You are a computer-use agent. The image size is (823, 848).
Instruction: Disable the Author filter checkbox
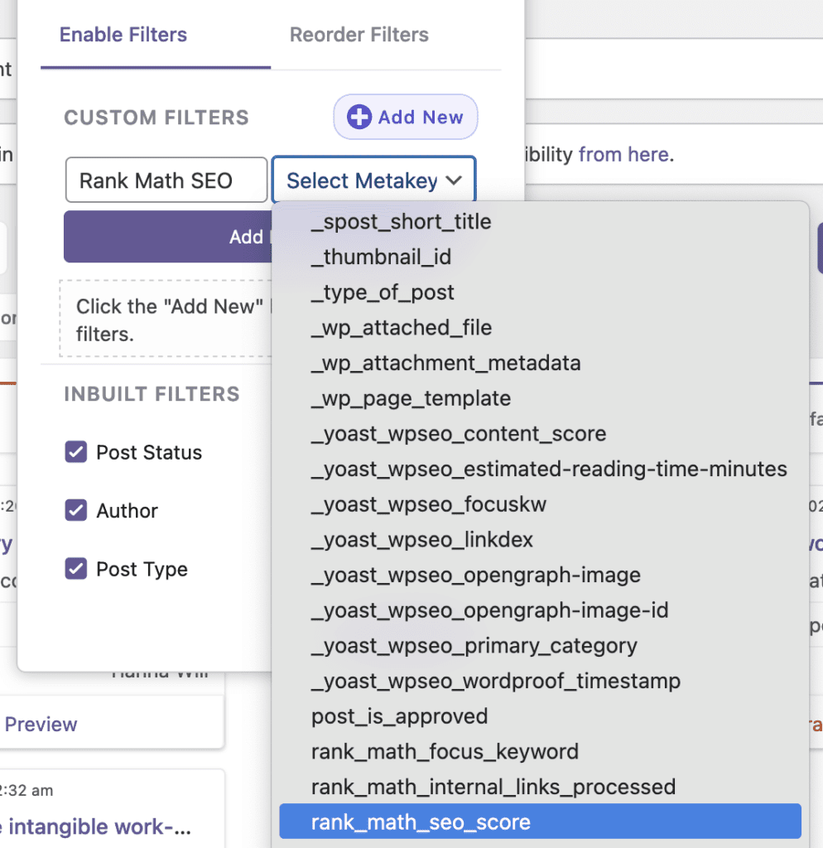(x=75, y=511)
